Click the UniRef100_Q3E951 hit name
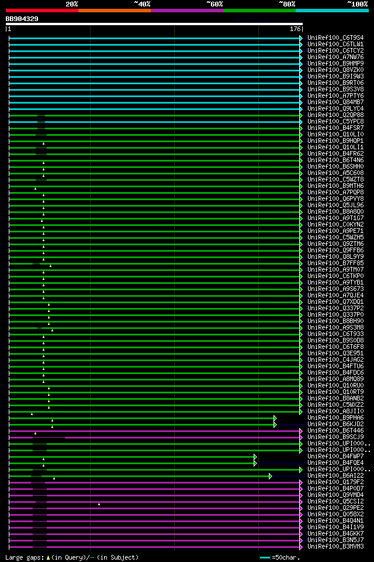Viewport: 374px width, 562px height. click(335, 354)
